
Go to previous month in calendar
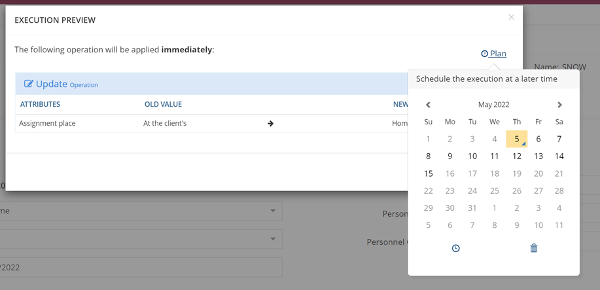(x=428, y=105)
